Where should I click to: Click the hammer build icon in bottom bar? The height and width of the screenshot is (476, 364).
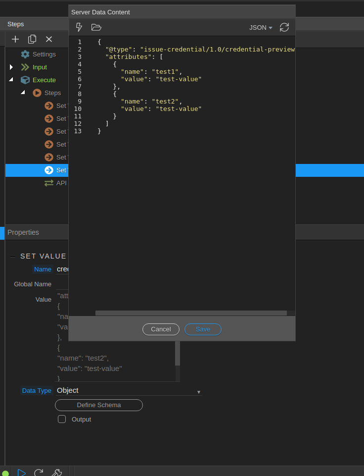56,472
